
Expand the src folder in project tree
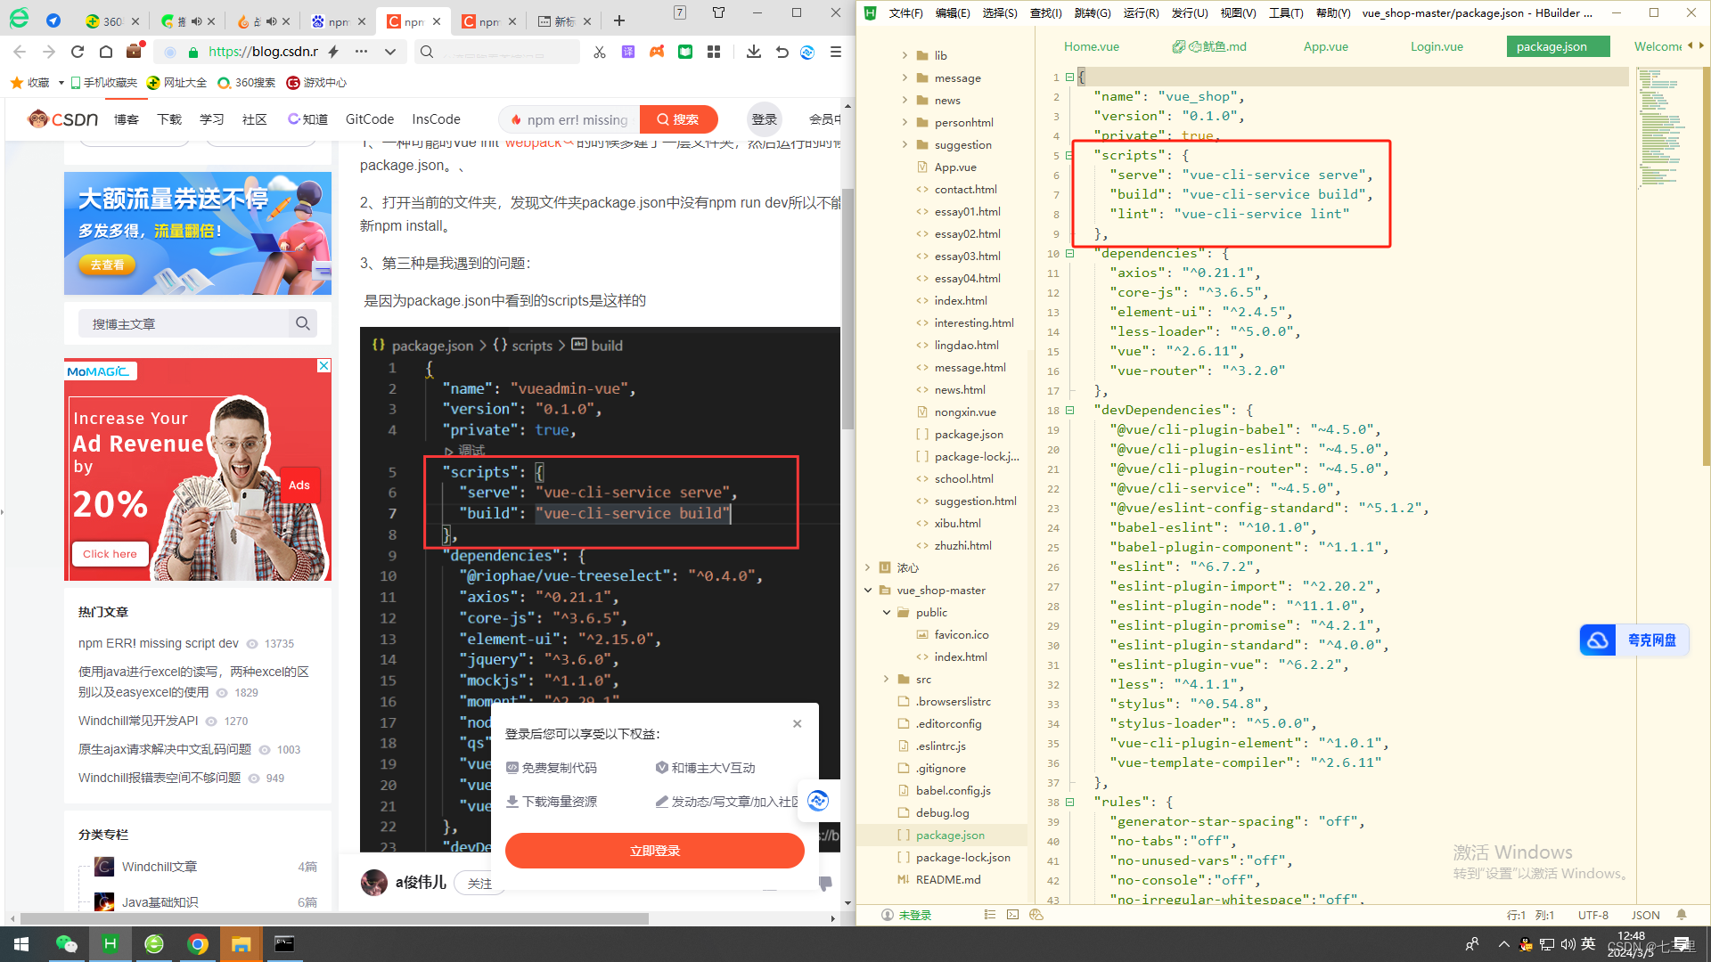click(886, 680)
